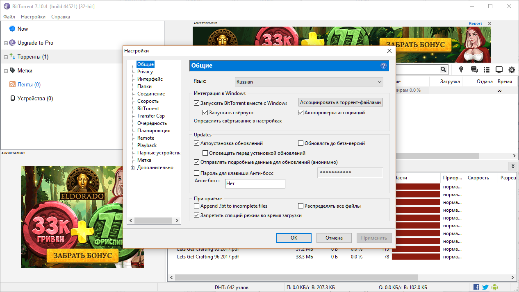The height and width of the screenshot is (292, 519).
Task: Open the Файл menu
Action: pyautogui.click(x=9, y=17)
